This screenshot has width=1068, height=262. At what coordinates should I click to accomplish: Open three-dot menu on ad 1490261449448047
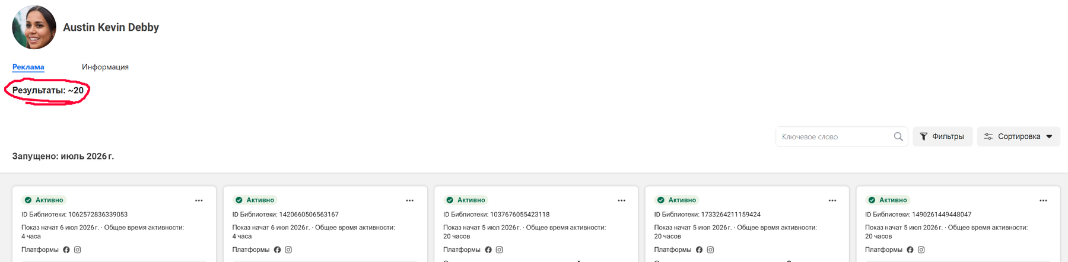[1043, 200]
